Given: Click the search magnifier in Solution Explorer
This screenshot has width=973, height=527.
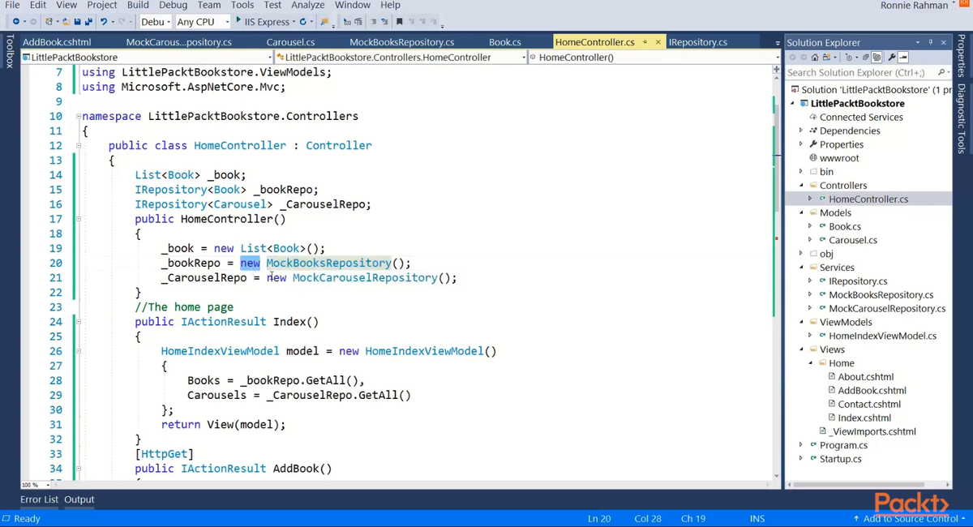Looking at the screenshot, I should [x=941, y=72].
